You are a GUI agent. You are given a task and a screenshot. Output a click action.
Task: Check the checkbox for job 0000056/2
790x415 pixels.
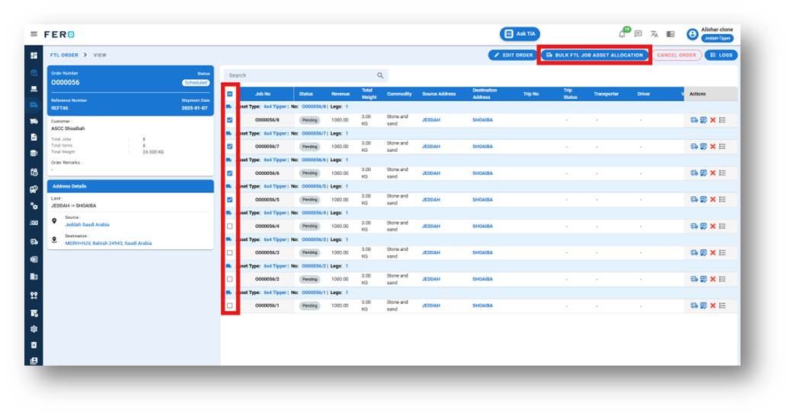click(230, 279)
